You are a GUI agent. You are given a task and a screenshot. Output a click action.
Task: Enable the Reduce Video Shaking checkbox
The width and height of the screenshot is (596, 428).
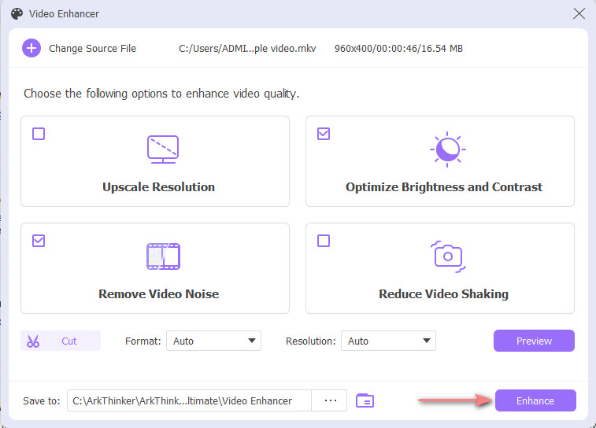[x=324, y=241]
